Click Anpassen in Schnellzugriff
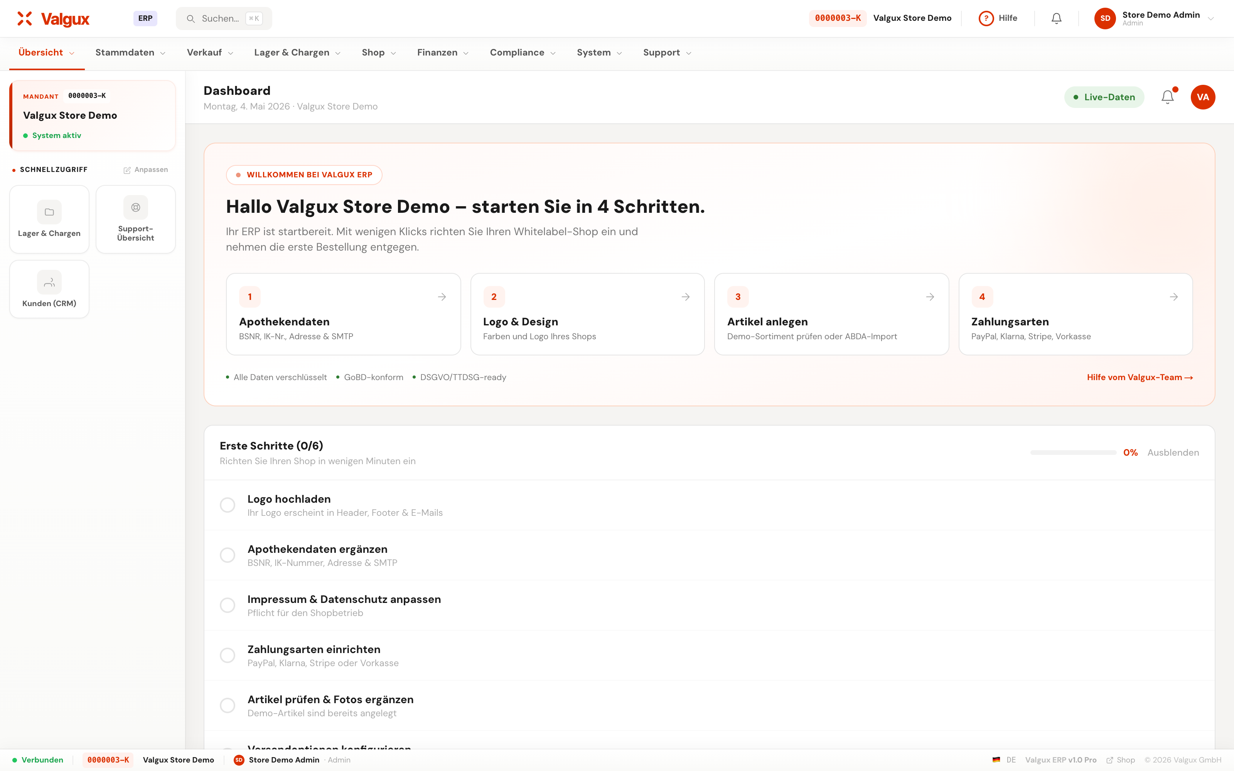Screen dimensions: 1234x771 tap(146, 170)
